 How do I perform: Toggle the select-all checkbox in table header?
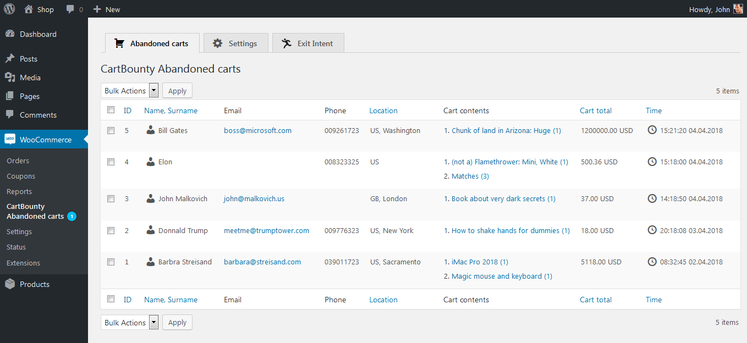tap(111, 110)
